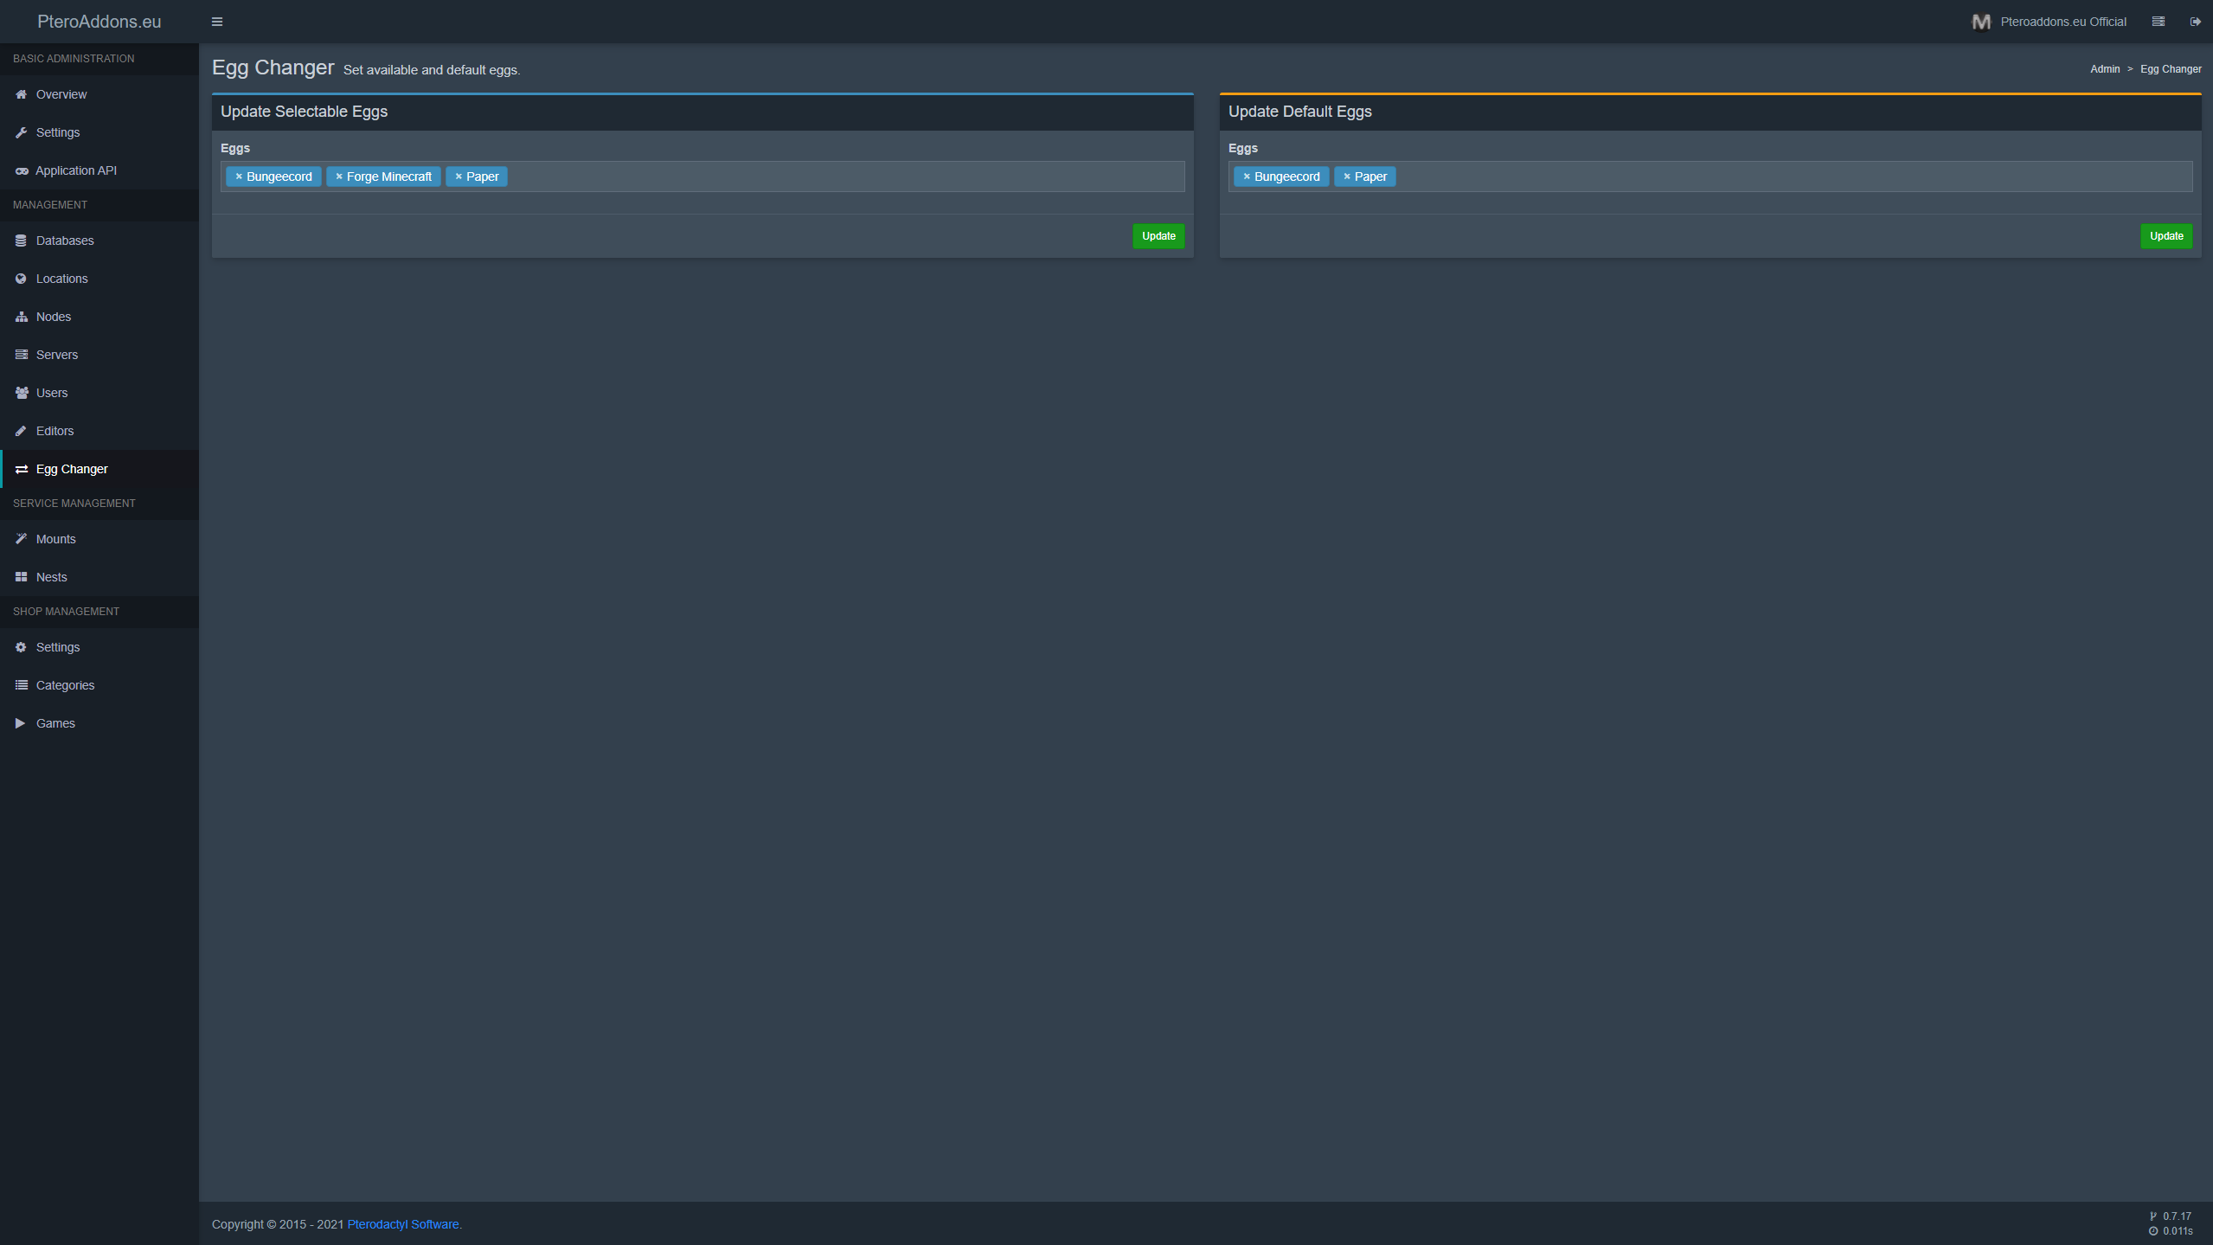
Task: Remove Forge Minecraft tag from Selectable Eggs
Action: pos(339,176)
